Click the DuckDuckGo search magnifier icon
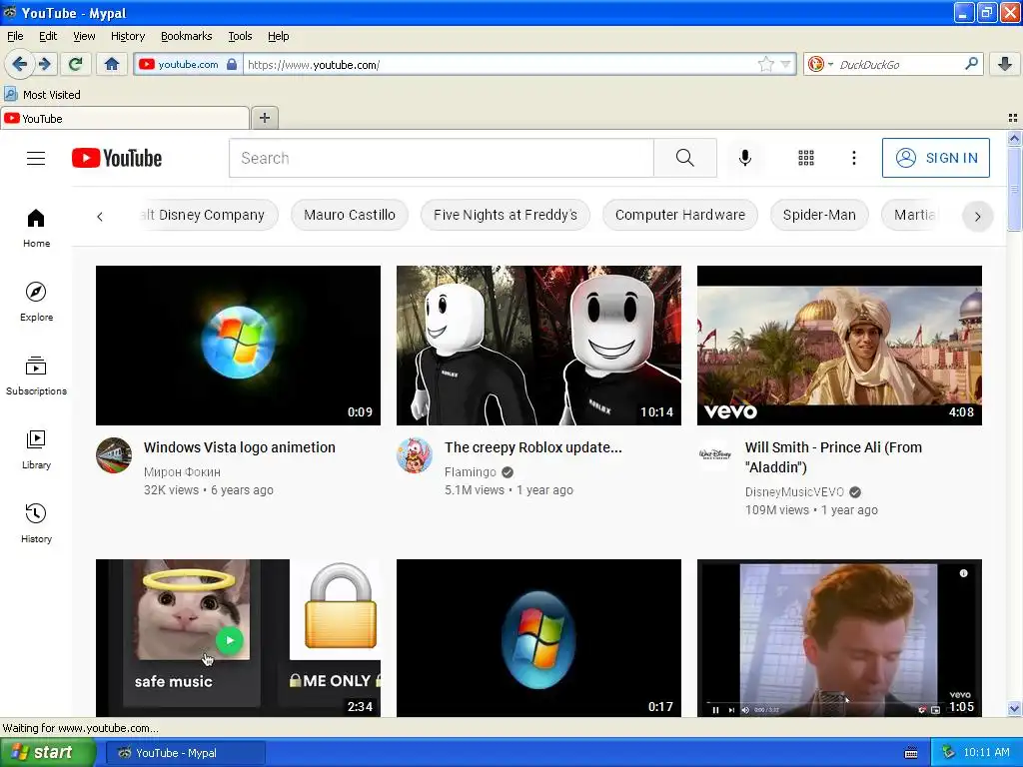Image resolution: width=1023 pixels, height=767 pixels. coord(971,64)
